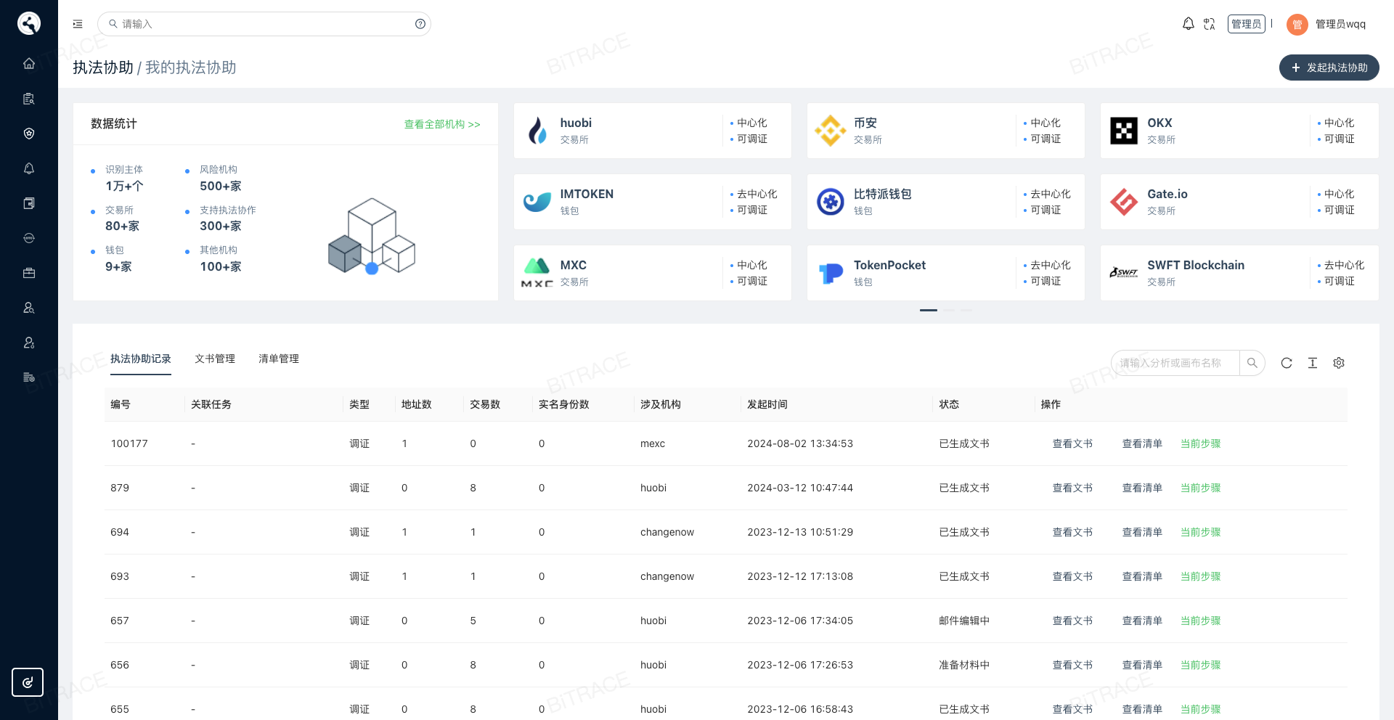1394x720 pixels.
Task: Open the Gate.io exchange card
Action: [x=1239, y=202]
